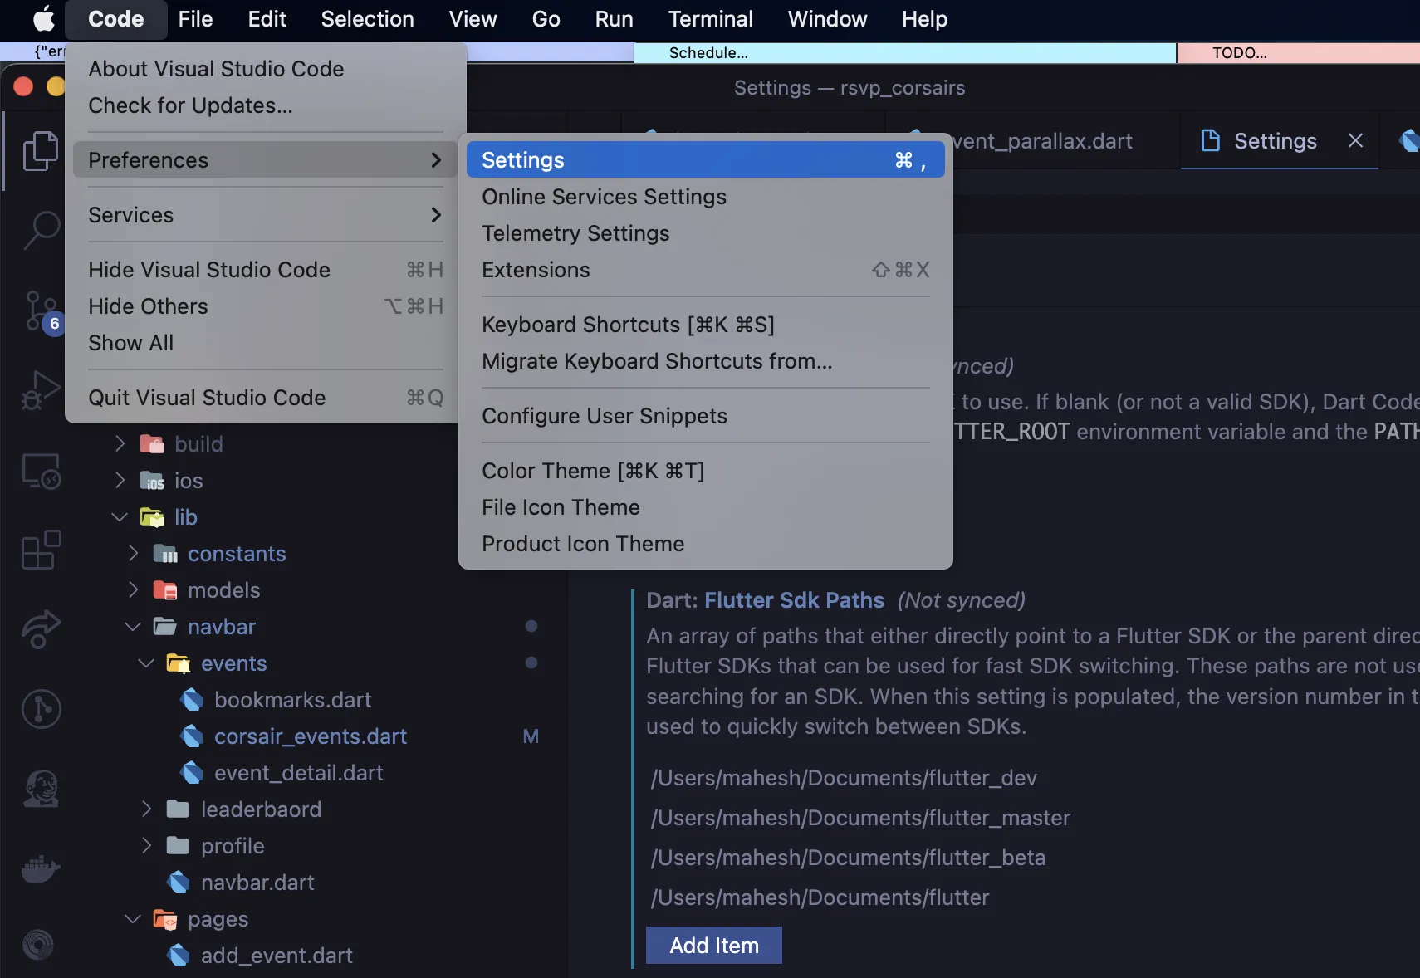
Task: Open the Apple menu
Action: pyautogui.click(x=43, y=19)
